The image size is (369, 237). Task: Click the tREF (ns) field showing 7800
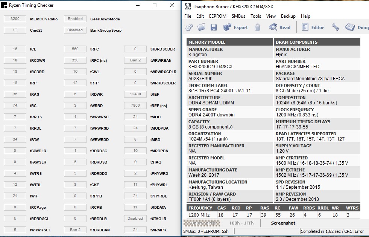[x=135, y=106]
